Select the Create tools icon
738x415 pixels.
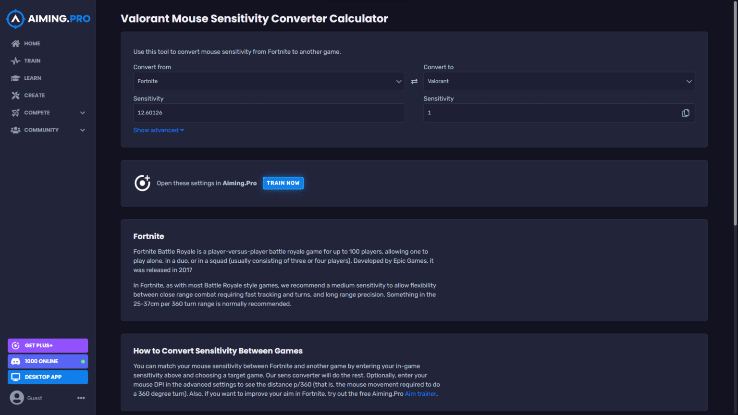pos(16,95)
